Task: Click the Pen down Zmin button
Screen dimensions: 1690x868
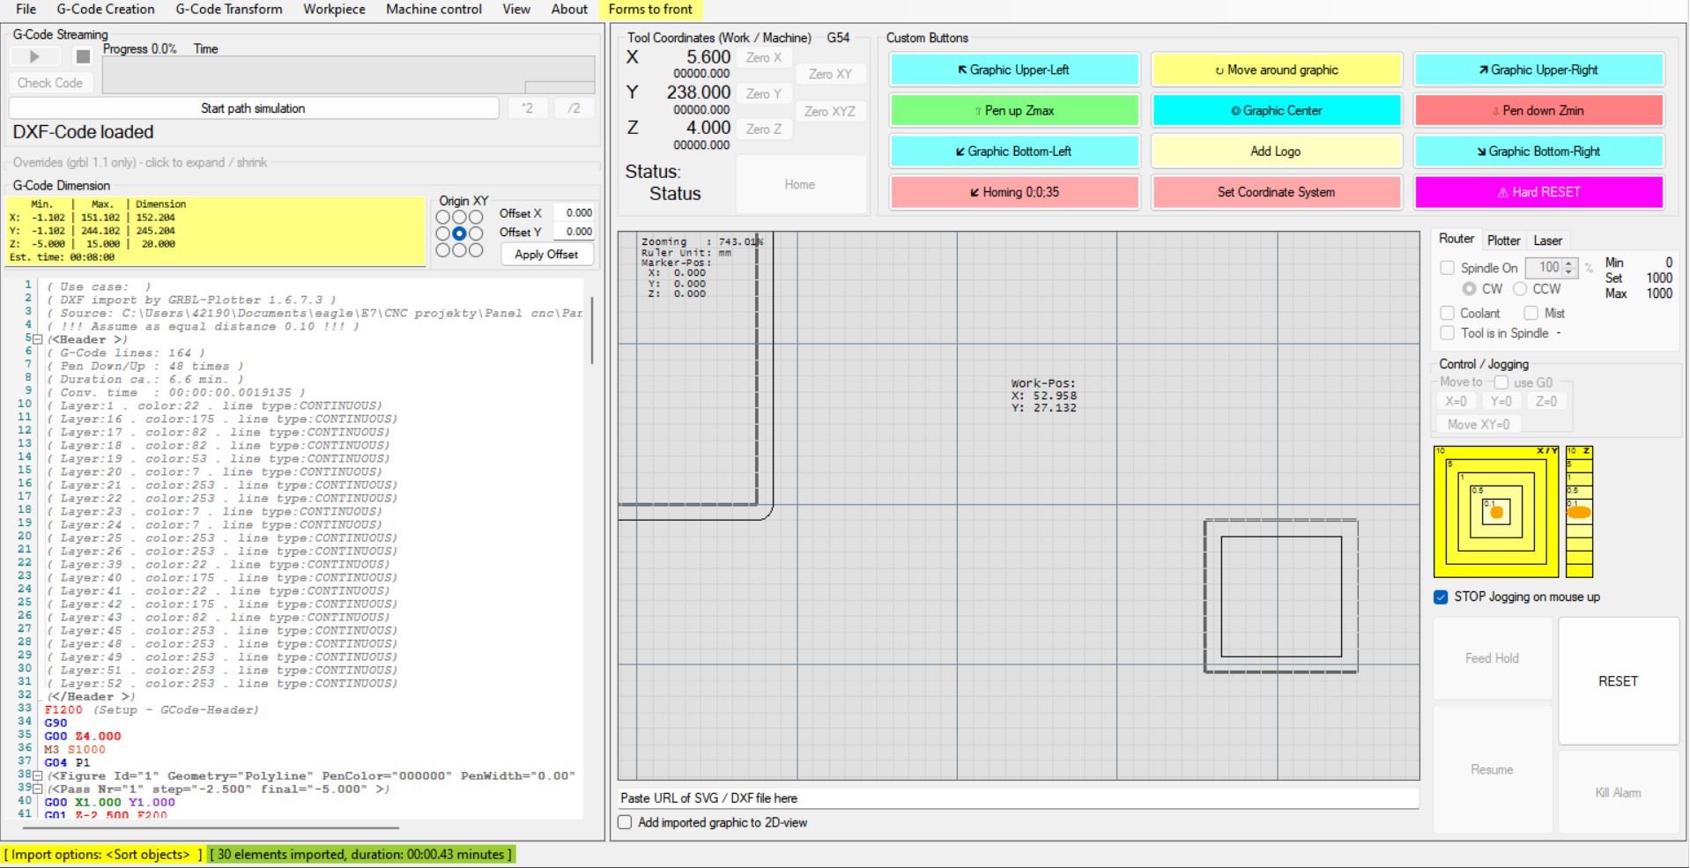Action: point(1538,110)
